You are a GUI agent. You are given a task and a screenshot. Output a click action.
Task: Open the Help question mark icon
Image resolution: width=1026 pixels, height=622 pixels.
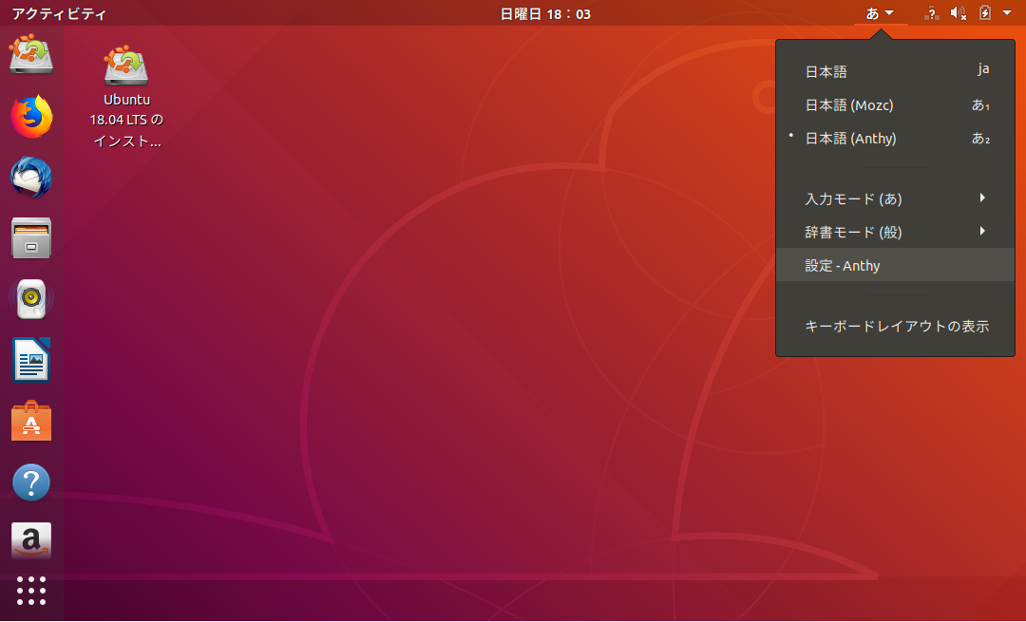point(31,482)
